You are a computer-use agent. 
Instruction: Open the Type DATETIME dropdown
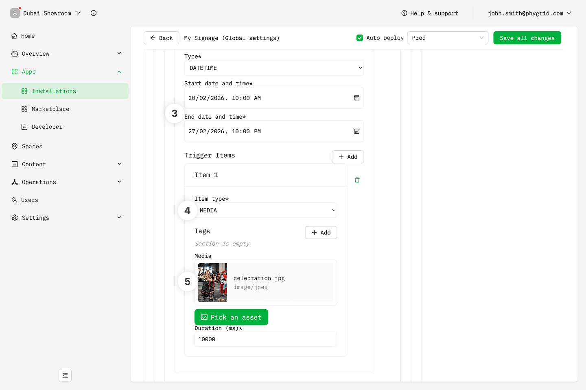pos(274,68)
